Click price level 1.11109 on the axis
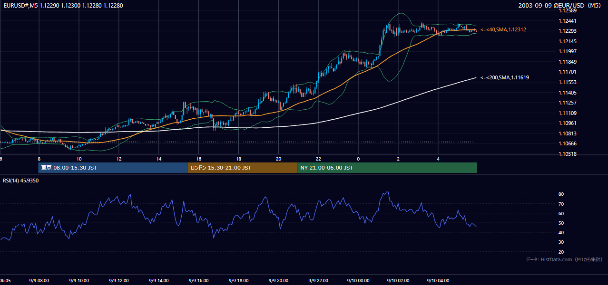 (x=568, y=113)
